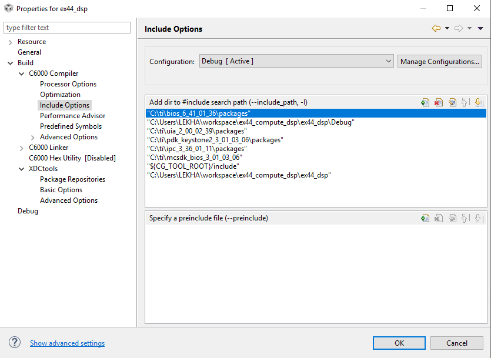Image resolution: width=491 pixels, height=358 pixels.
Task: Collapse the C6000 Compiler tree node
Action: pyautogui.click(x=22, y=73)
